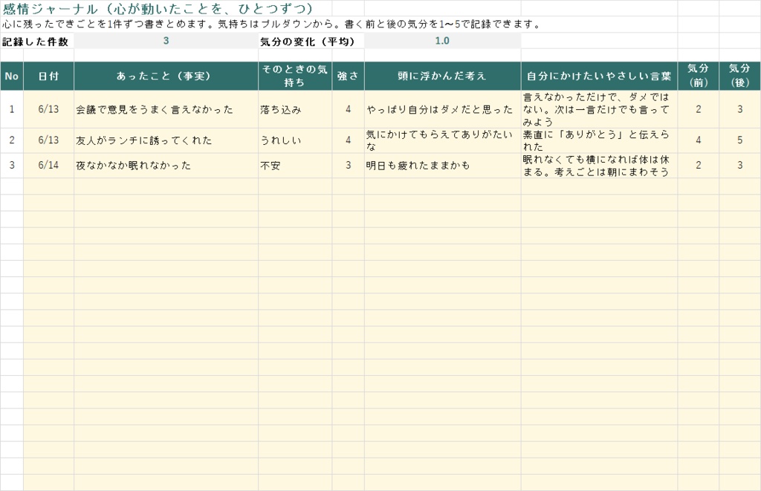
Task: Select the 記録した件数 label cell
Action: 37,42
